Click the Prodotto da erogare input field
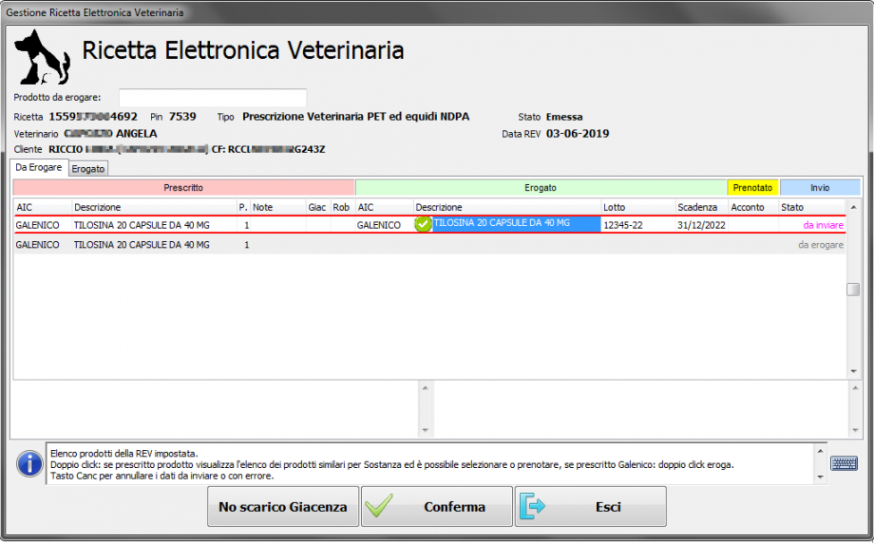The width and height of the screenshot is (874, 543). coord(212,98)
